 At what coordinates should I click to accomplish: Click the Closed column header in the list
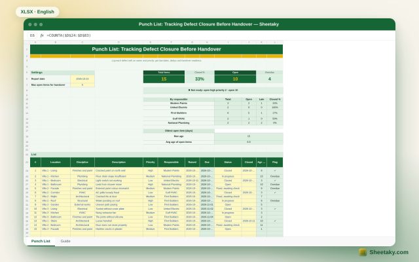[x=249, y=162]
